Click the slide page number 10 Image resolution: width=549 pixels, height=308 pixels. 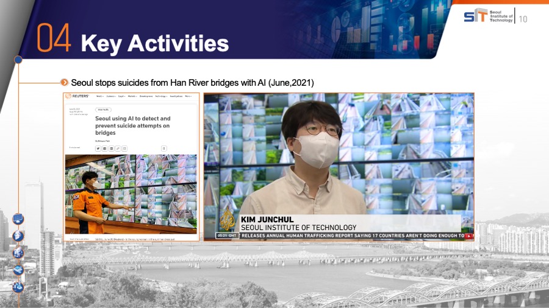523,19
